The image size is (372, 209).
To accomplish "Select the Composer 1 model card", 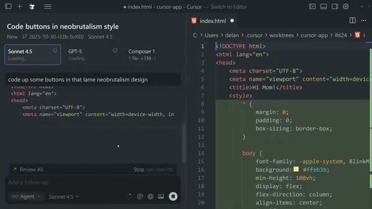I will (153, 55).
